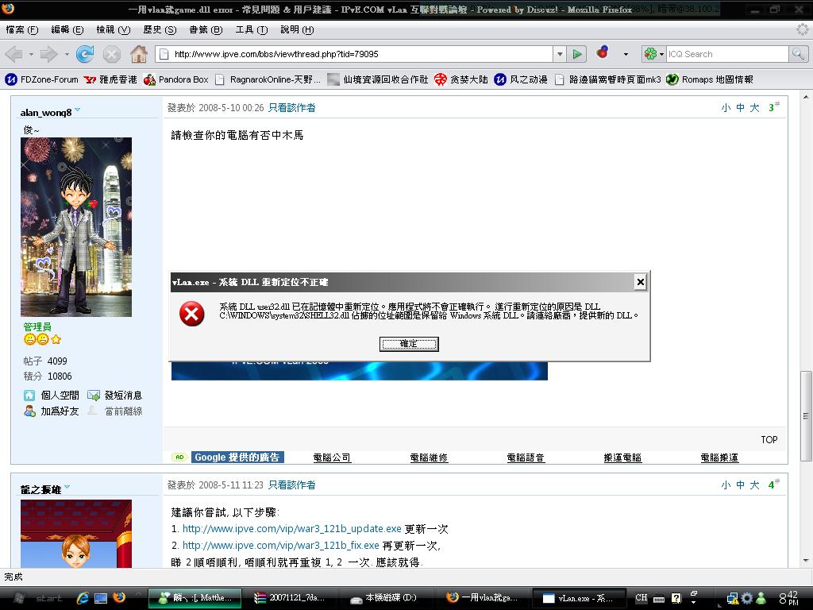Open the 編輯 (E) menu
This screenshot has height=610, width=813.
tap(67, 29)
